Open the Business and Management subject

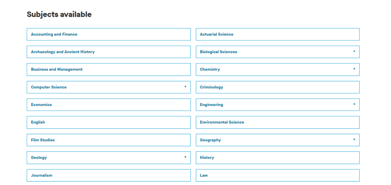(108, 69)
